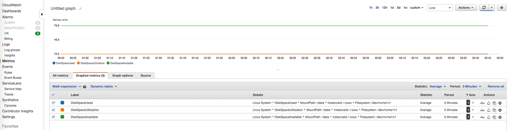Viewport: 512px width, 130px height.
Task: Edit graph title with pencil icon
Action: (x=80, y=9)
